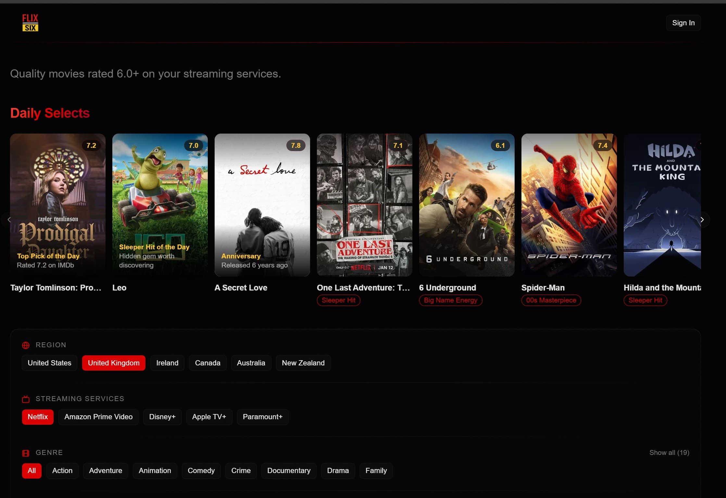
Task: Open the Spider-Man poster
Action: coord(569,205)
